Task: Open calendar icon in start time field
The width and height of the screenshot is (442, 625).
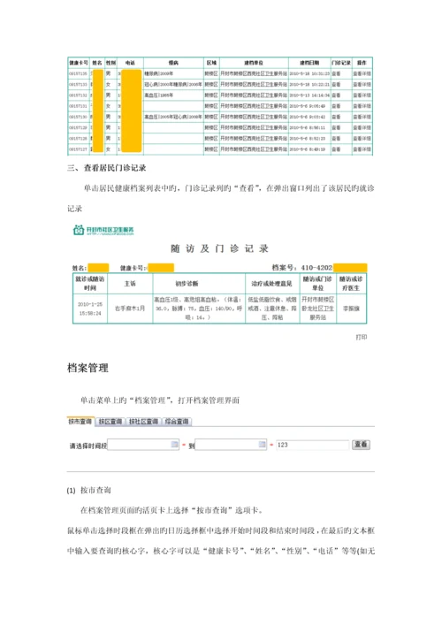Action: coord(174,444)
